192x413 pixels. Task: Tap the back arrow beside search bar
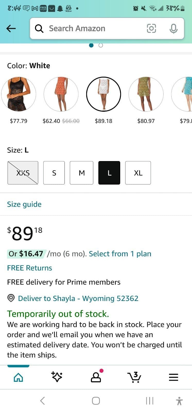click(11, 28)
